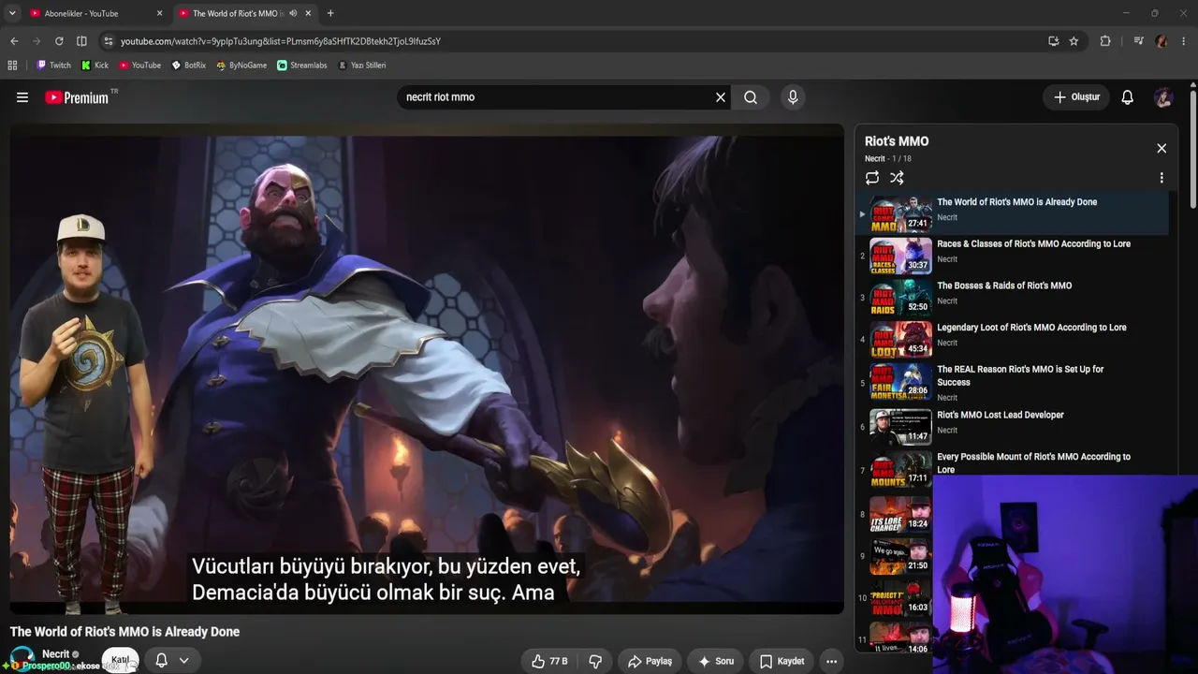The height and width of the screenshot is (674, 1198).
Task: Open Chrome side panel icon
Action: pyautogui.click(x=81, y=41)
